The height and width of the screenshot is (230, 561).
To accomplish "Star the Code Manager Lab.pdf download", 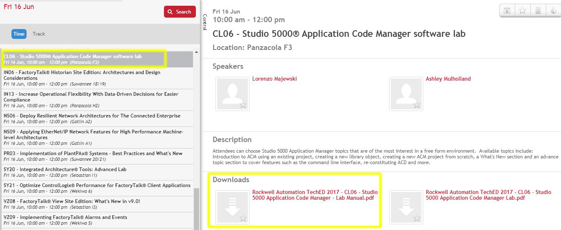I will pyautogui.click(x=417, y=219).
